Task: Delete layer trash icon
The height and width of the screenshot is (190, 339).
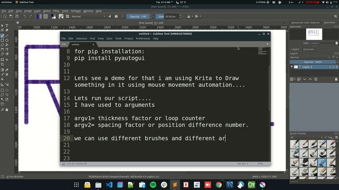Action: coord(336,79)
